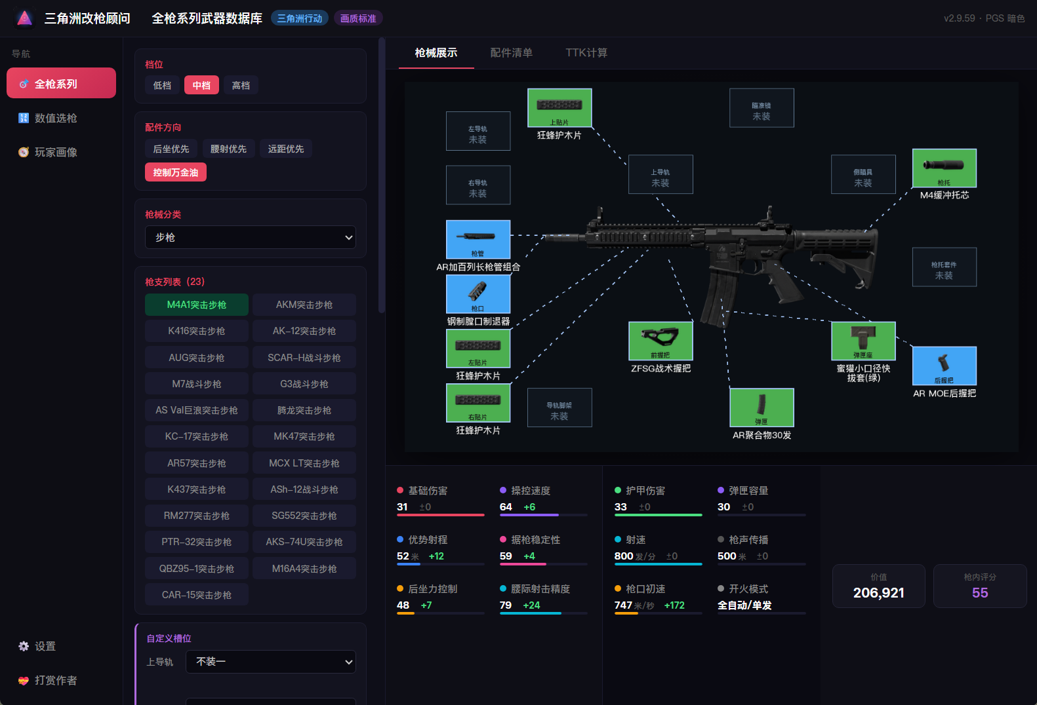Switch to the TTK计算 tab
1037x705 pixels.
(586, 53)
